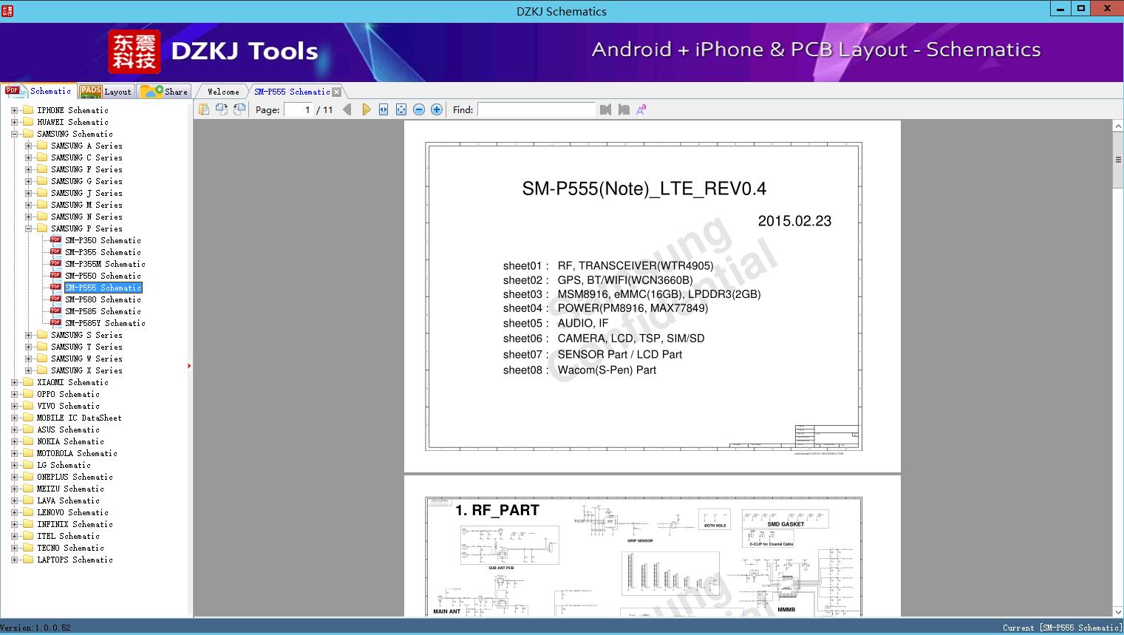1124x635 pixels.
Task: Select the MOTOROLA Schematic row
Action: tap(77, 453)
